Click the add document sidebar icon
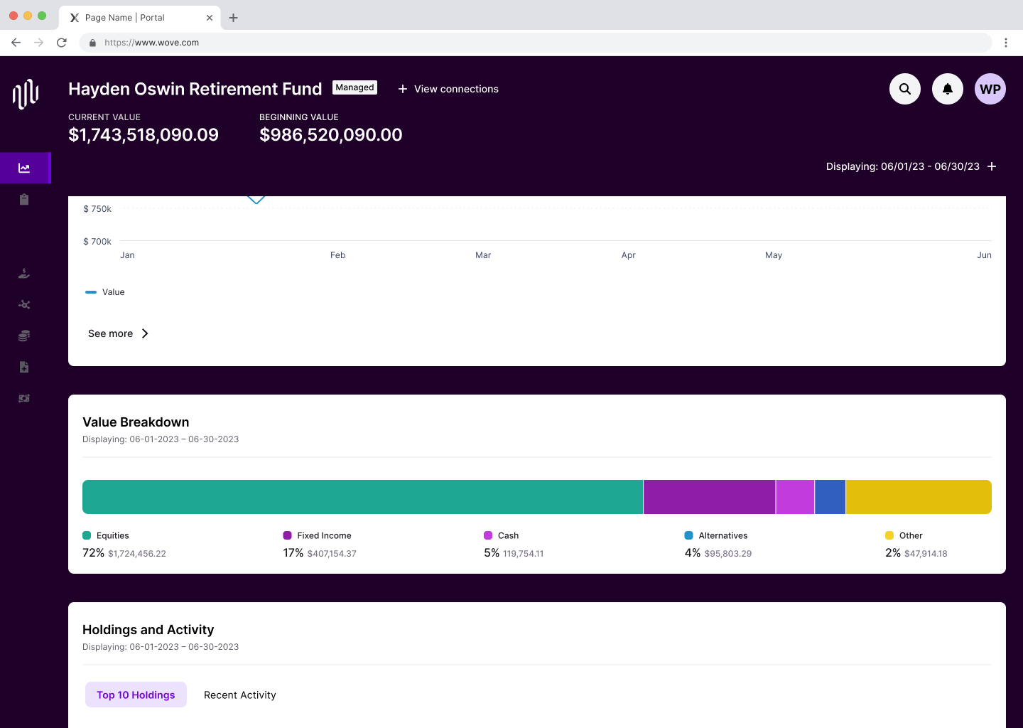This screenshot has width=1023, height=728. (24, 367)
